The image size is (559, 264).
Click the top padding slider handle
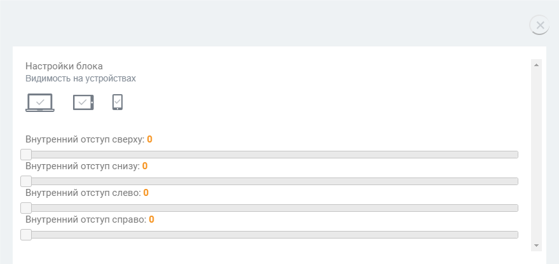[x=26, y=155]
